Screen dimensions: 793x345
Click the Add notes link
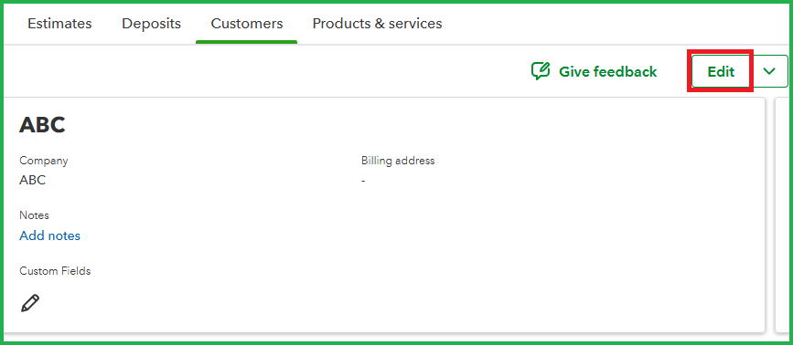point(49,235)
